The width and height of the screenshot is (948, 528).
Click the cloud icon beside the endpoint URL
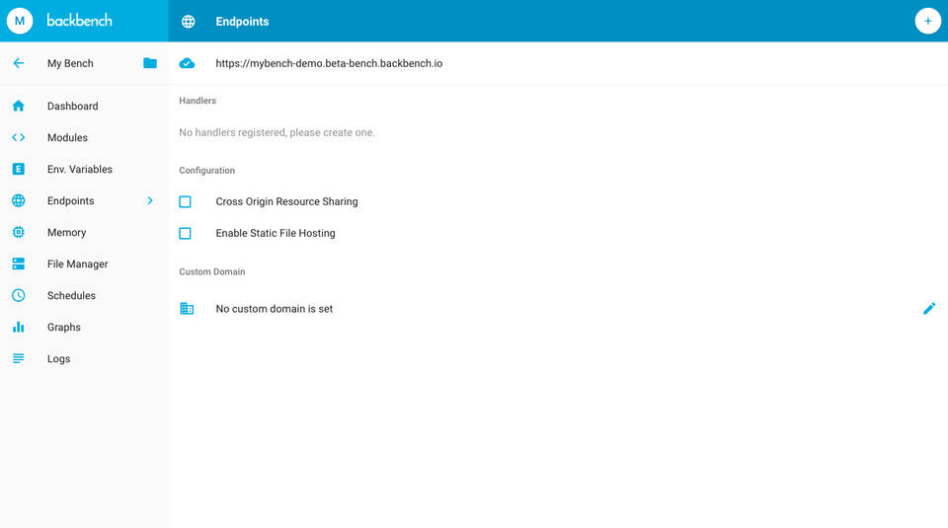(x=187, y=63)
